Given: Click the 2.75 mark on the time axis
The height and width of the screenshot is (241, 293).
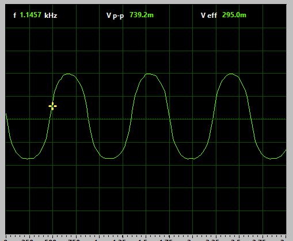Looking at the screenshot, I should [260, 240].
